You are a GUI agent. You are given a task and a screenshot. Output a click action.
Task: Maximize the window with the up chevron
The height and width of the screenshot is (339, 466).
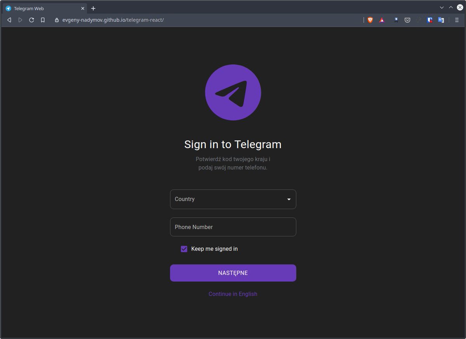pos(451,7)
